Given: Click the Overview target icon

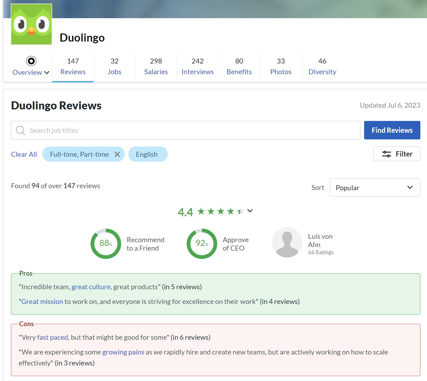Looking at the screenshot, I should pos(31,61).
